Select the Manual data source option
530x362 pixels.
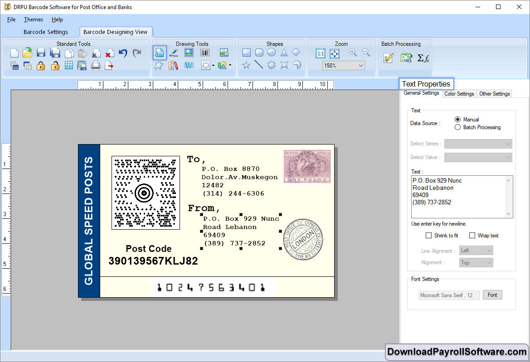[457, 119]
